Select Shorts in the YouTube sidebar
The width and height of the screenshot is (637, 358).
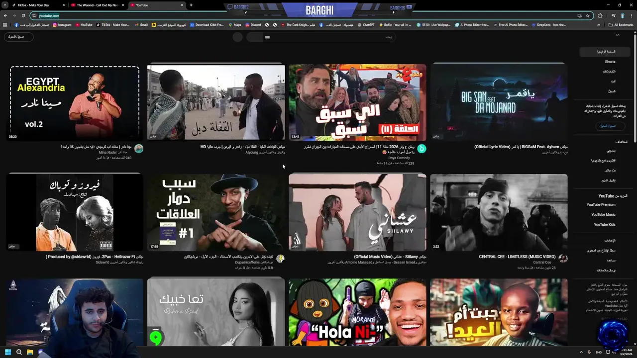[610, 62]
